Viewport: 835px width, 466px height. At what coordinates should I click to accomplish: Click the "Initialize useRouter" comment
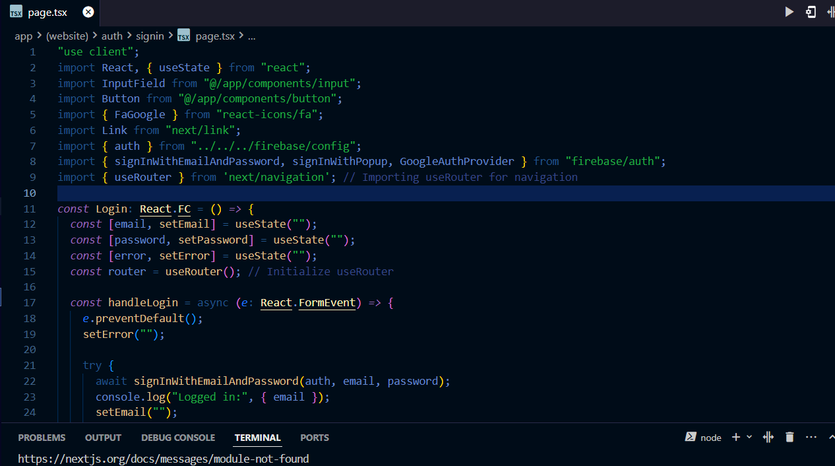(321, 271)
